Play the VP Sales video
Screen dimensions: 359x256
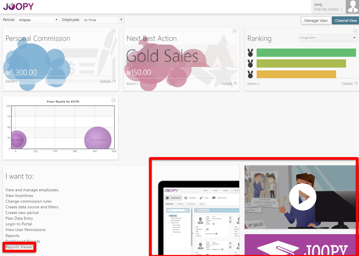pyautogui.click(x=302, y=197)
